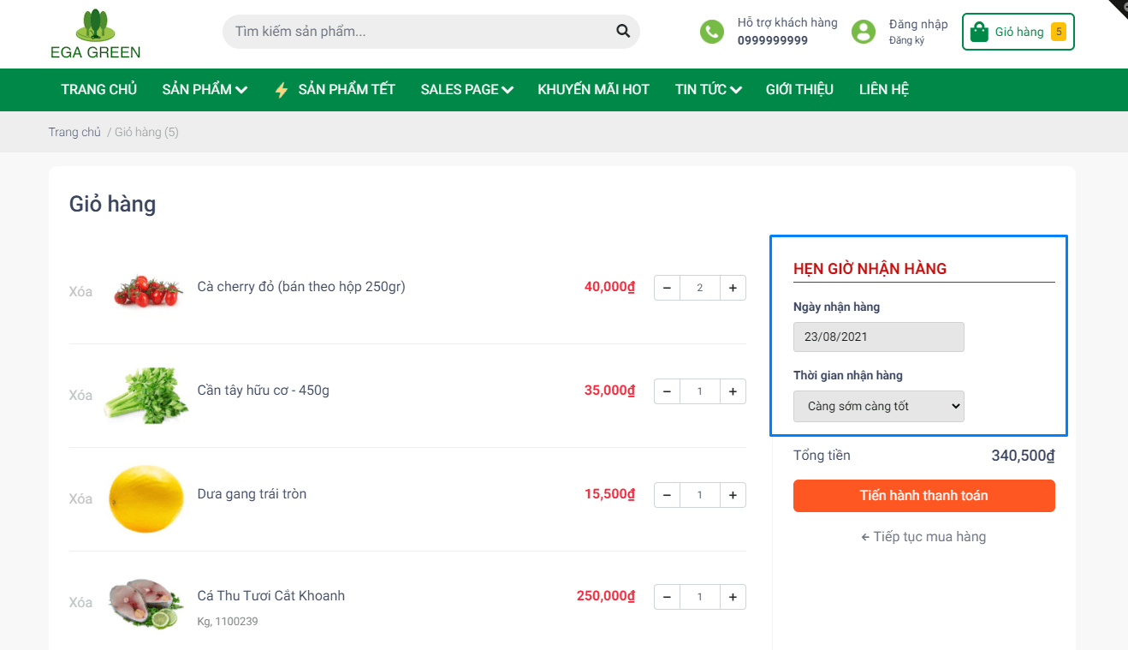The width and height of the screenshot is (1128, 650).
Task: Go to KHUYẾN MÃI HOT page
Action: 593,90
